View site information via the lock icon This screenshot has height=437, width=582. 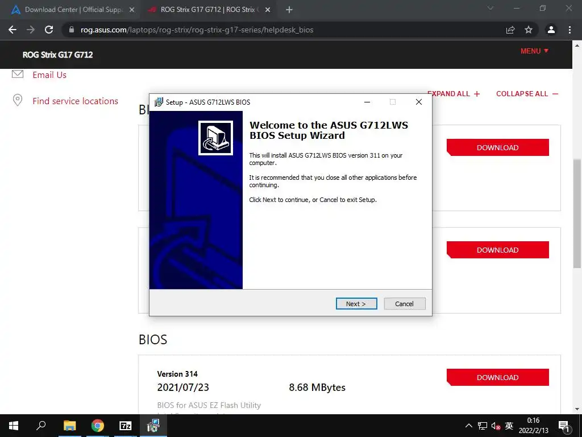[72, 30]
